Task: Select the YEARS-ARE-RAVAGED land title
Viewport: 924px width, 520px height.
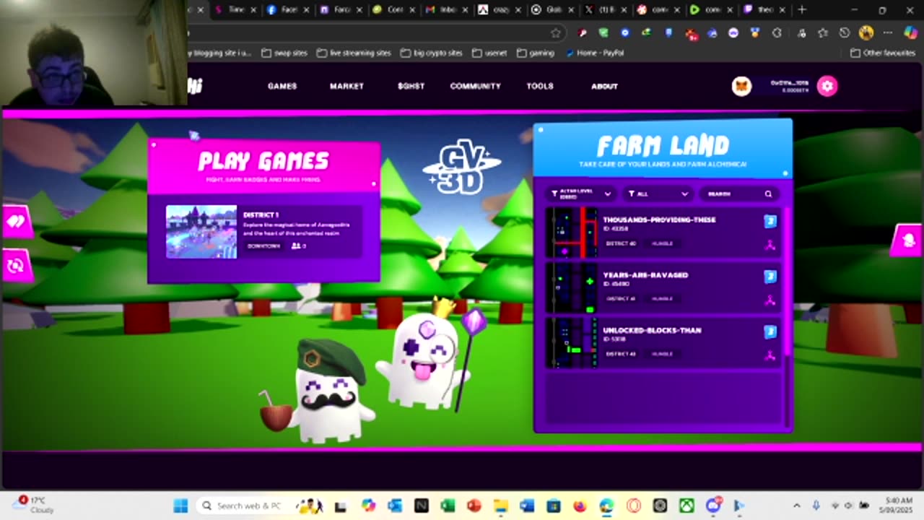Action: click(645, 275)
